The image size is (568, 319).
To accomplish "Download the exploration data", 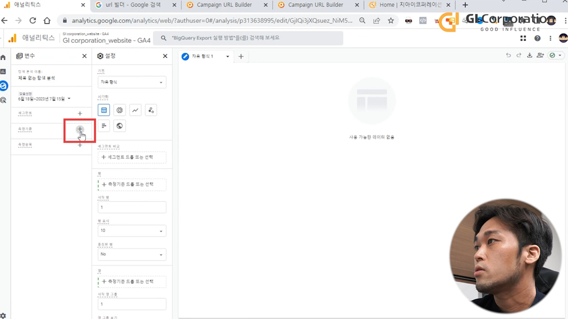I will coord(530,55).
